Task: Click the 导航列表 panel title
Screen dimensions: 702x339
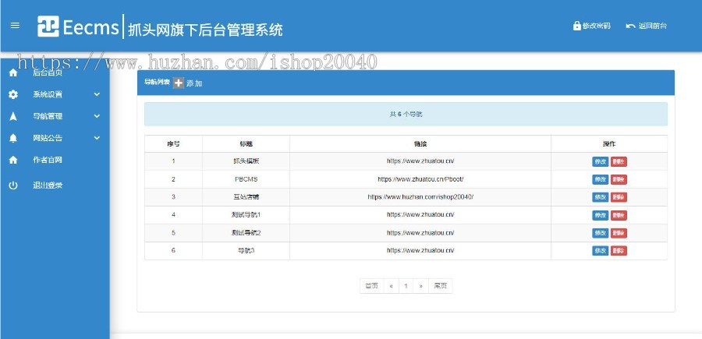Action: pos(157,83)
